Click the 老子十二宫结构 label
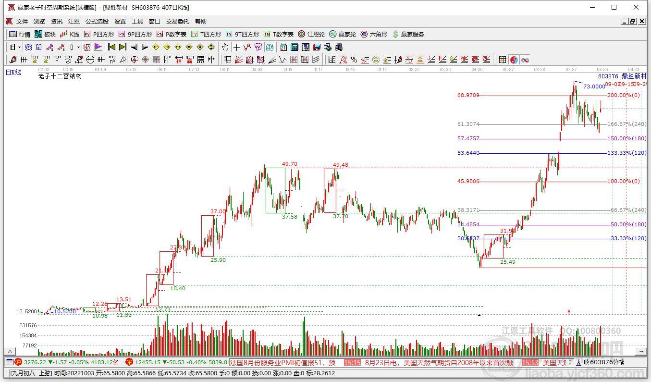651x382 pixels. [x=60, y=76]
